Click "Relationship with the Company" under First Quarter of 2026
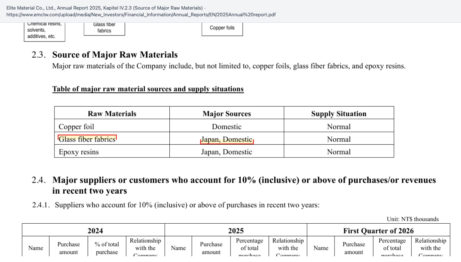The image size is (461, 262). pos(431,247)
